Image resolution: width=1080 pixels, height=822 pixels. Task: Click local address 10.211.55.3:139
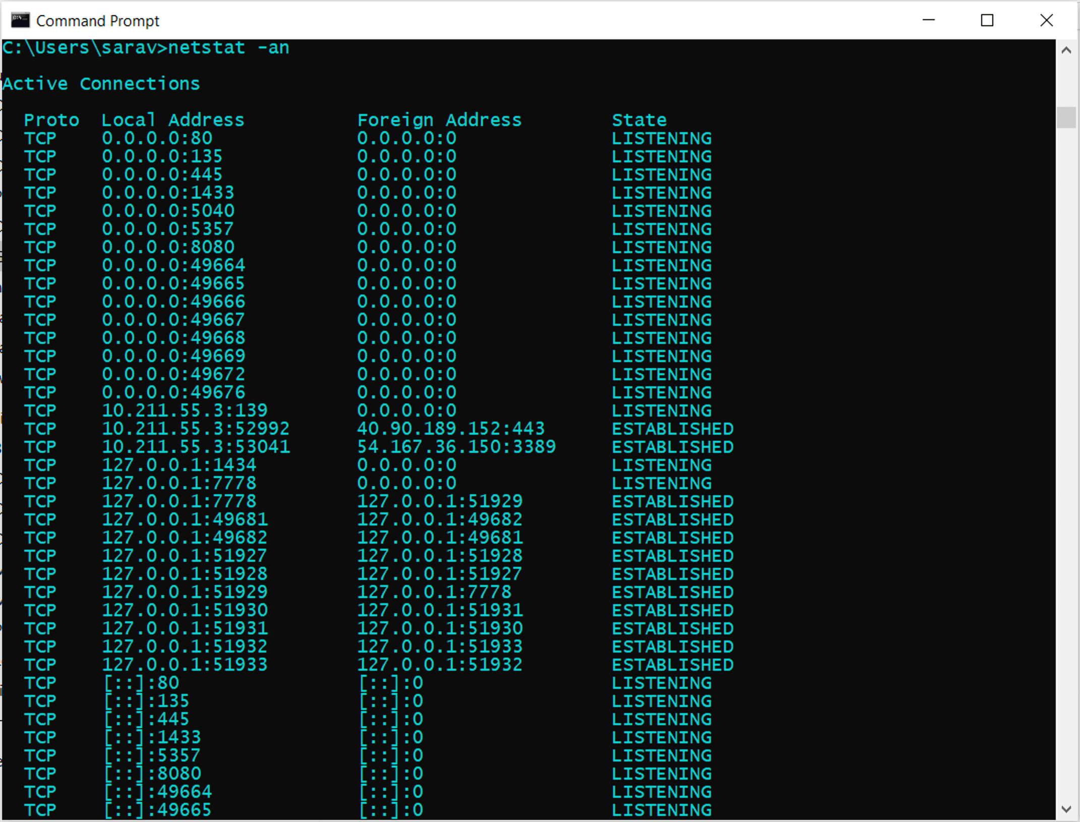coord(185,410)
